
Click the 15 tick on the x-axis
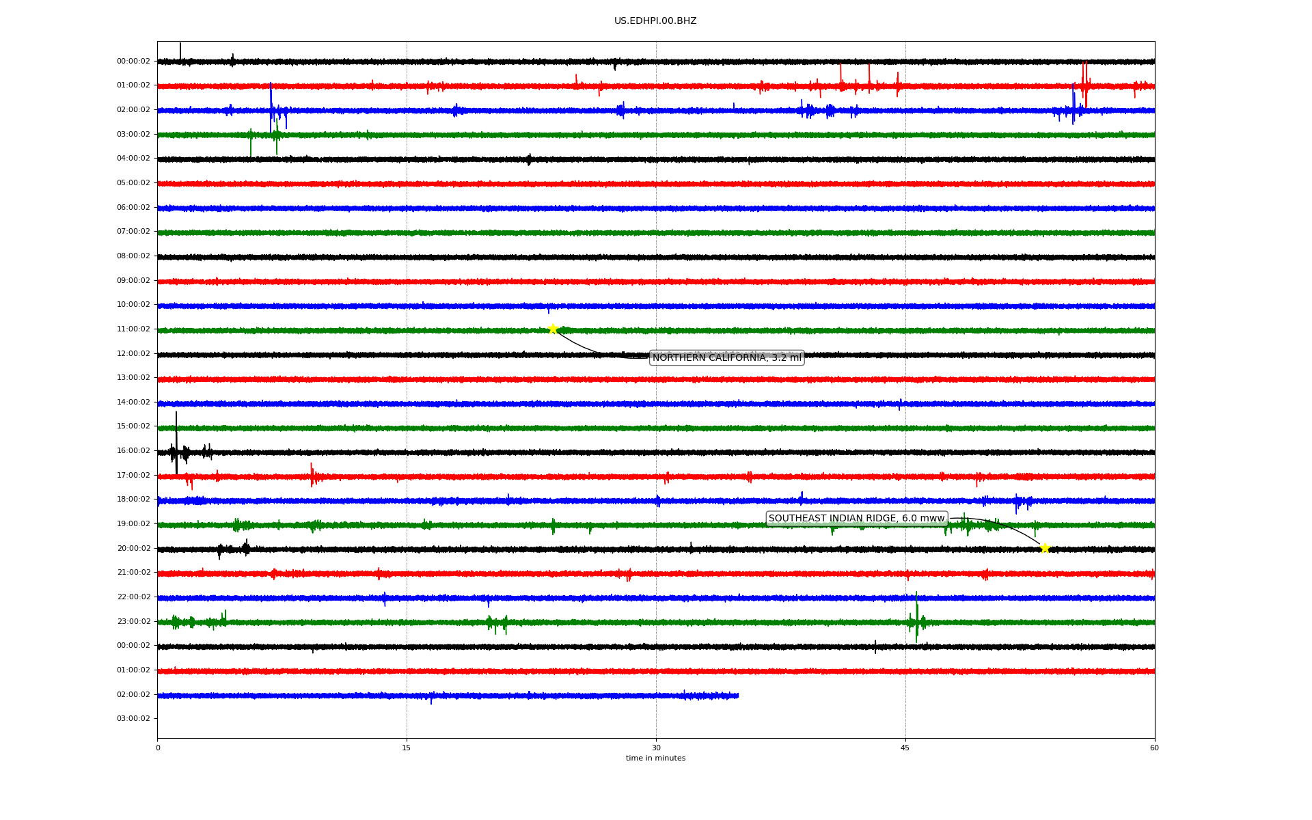tap(407, 748)
